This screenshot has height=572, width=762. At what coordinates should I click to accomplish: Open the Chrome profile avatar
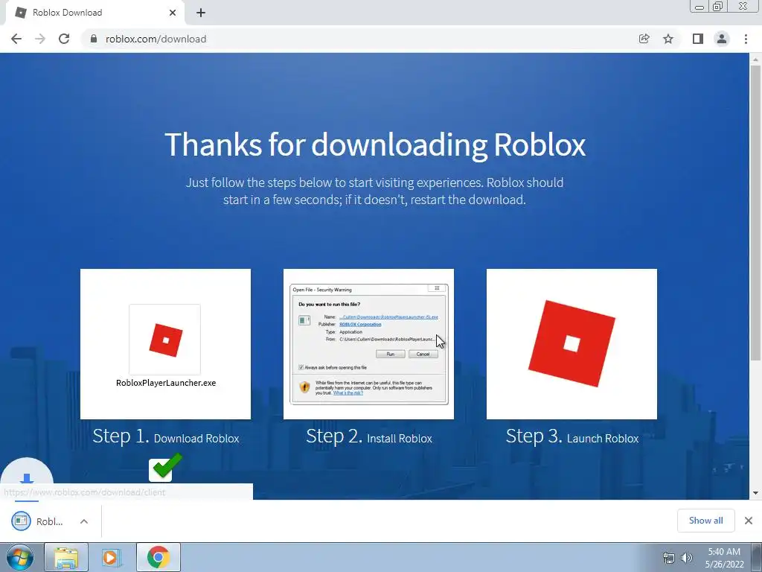(x=722, y=39)
